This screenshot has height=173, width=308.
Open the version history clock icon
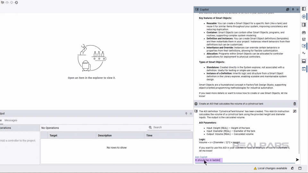tap(16, 3)
